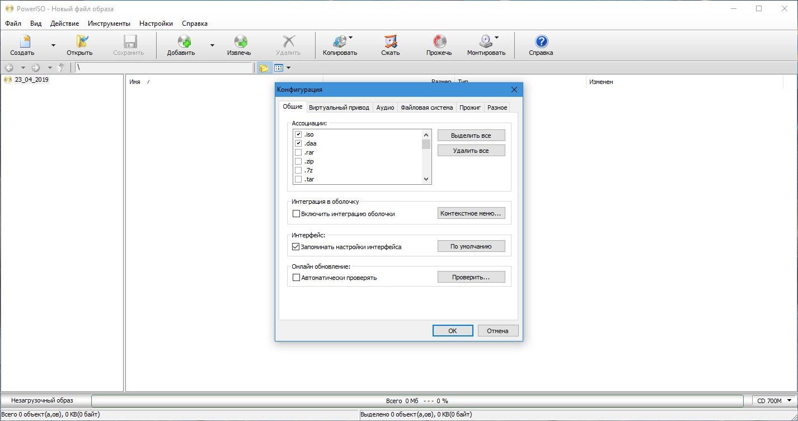Click the Forward navigation arrow icon
This screenshot has width=798, height=421.
(35, 68)
